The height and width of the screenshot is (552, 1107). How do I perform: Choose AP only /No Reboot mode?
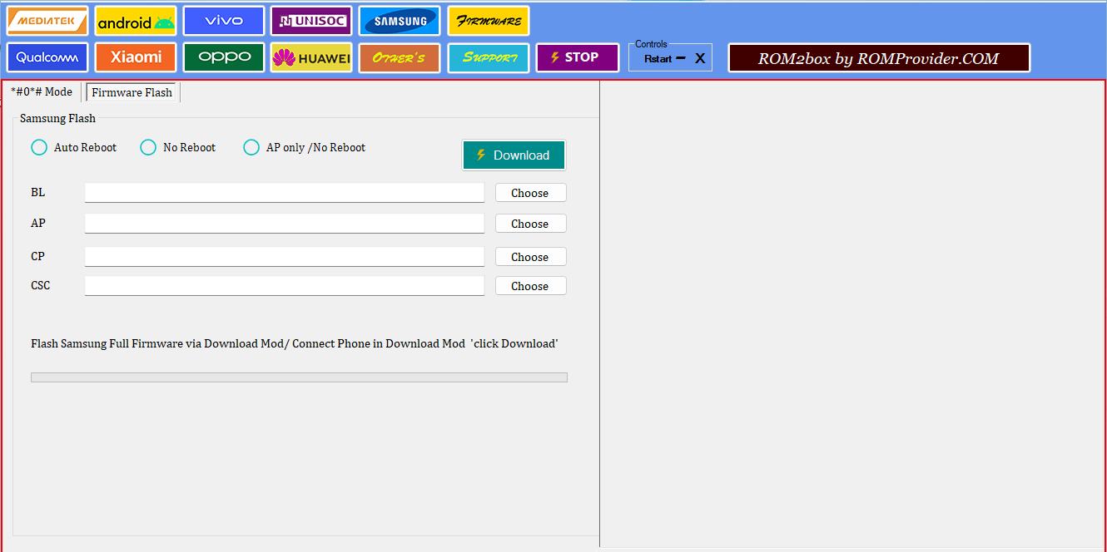pos(251,146)
